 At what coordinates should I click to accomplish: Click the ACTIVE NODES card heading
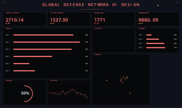coord(57,13)
